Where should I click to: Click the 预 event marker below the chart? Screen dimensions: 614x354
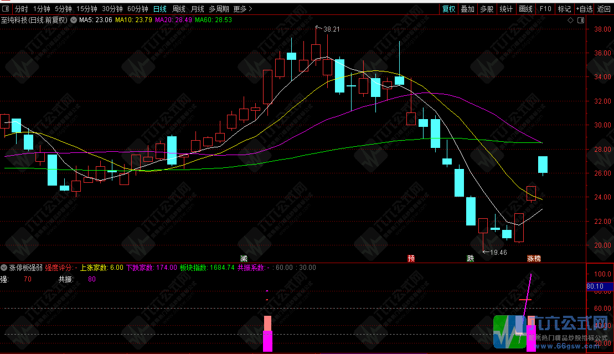click(x=411, y=258)
